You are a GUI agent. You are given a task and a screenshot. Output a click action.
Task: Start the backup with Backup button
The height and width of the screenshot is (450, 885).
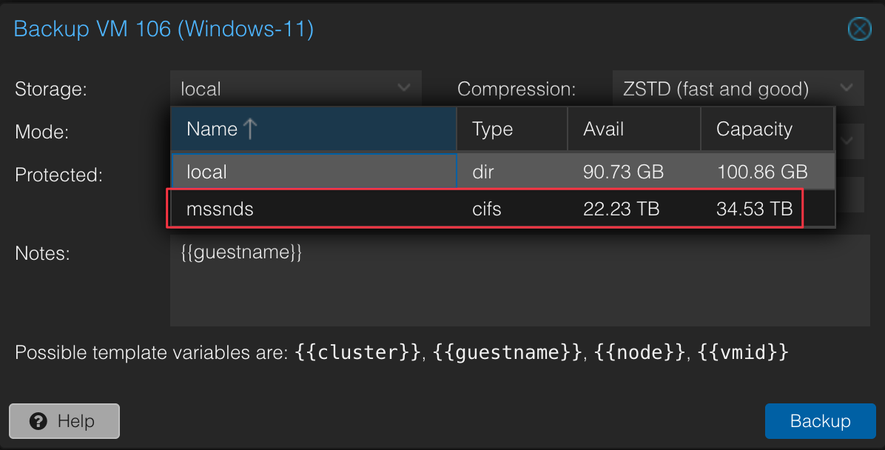[x=820, y=421]
